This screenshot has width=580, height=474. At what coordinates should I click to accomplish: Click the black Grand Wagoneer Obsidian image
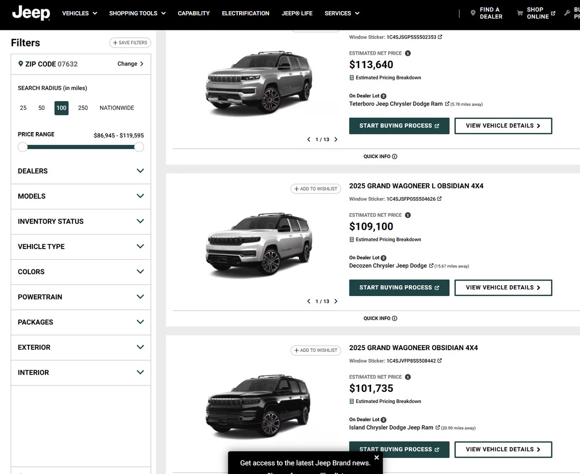click(x=259, y=406)
